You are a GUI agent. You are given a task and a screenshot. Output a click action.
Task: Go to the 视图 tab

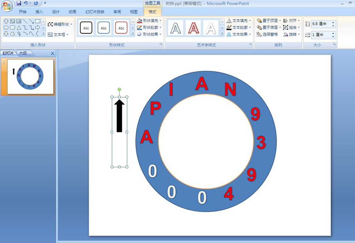pos(134,12)
